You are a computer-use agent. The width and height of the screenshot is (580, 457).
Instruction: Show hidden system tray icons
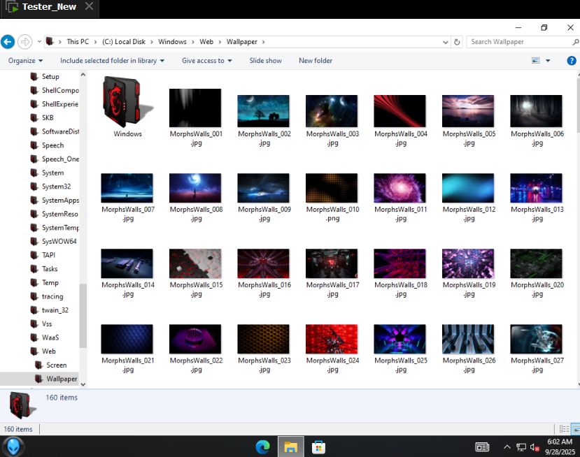pyautogui.click(x=507, y=447)
